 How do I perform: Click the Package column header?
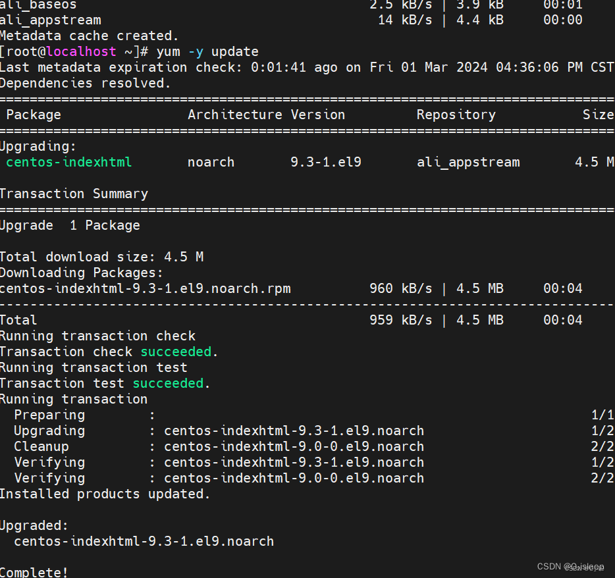[34, 115]
